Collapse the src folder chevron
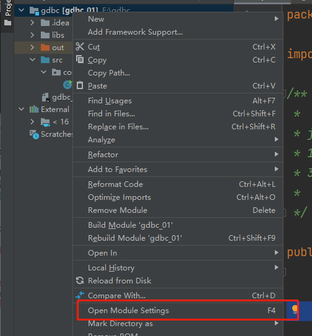Viewport: 312px width, 336px height. (32, 59)
